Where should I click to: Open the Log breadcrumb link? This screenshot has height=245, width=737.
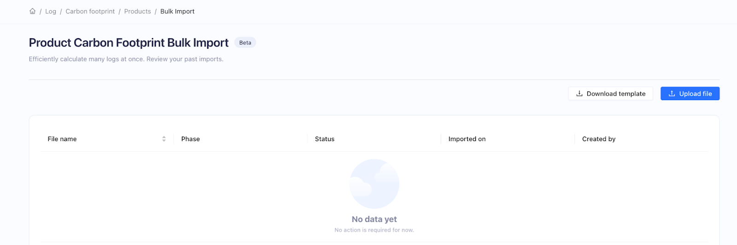tap(51, 11)
